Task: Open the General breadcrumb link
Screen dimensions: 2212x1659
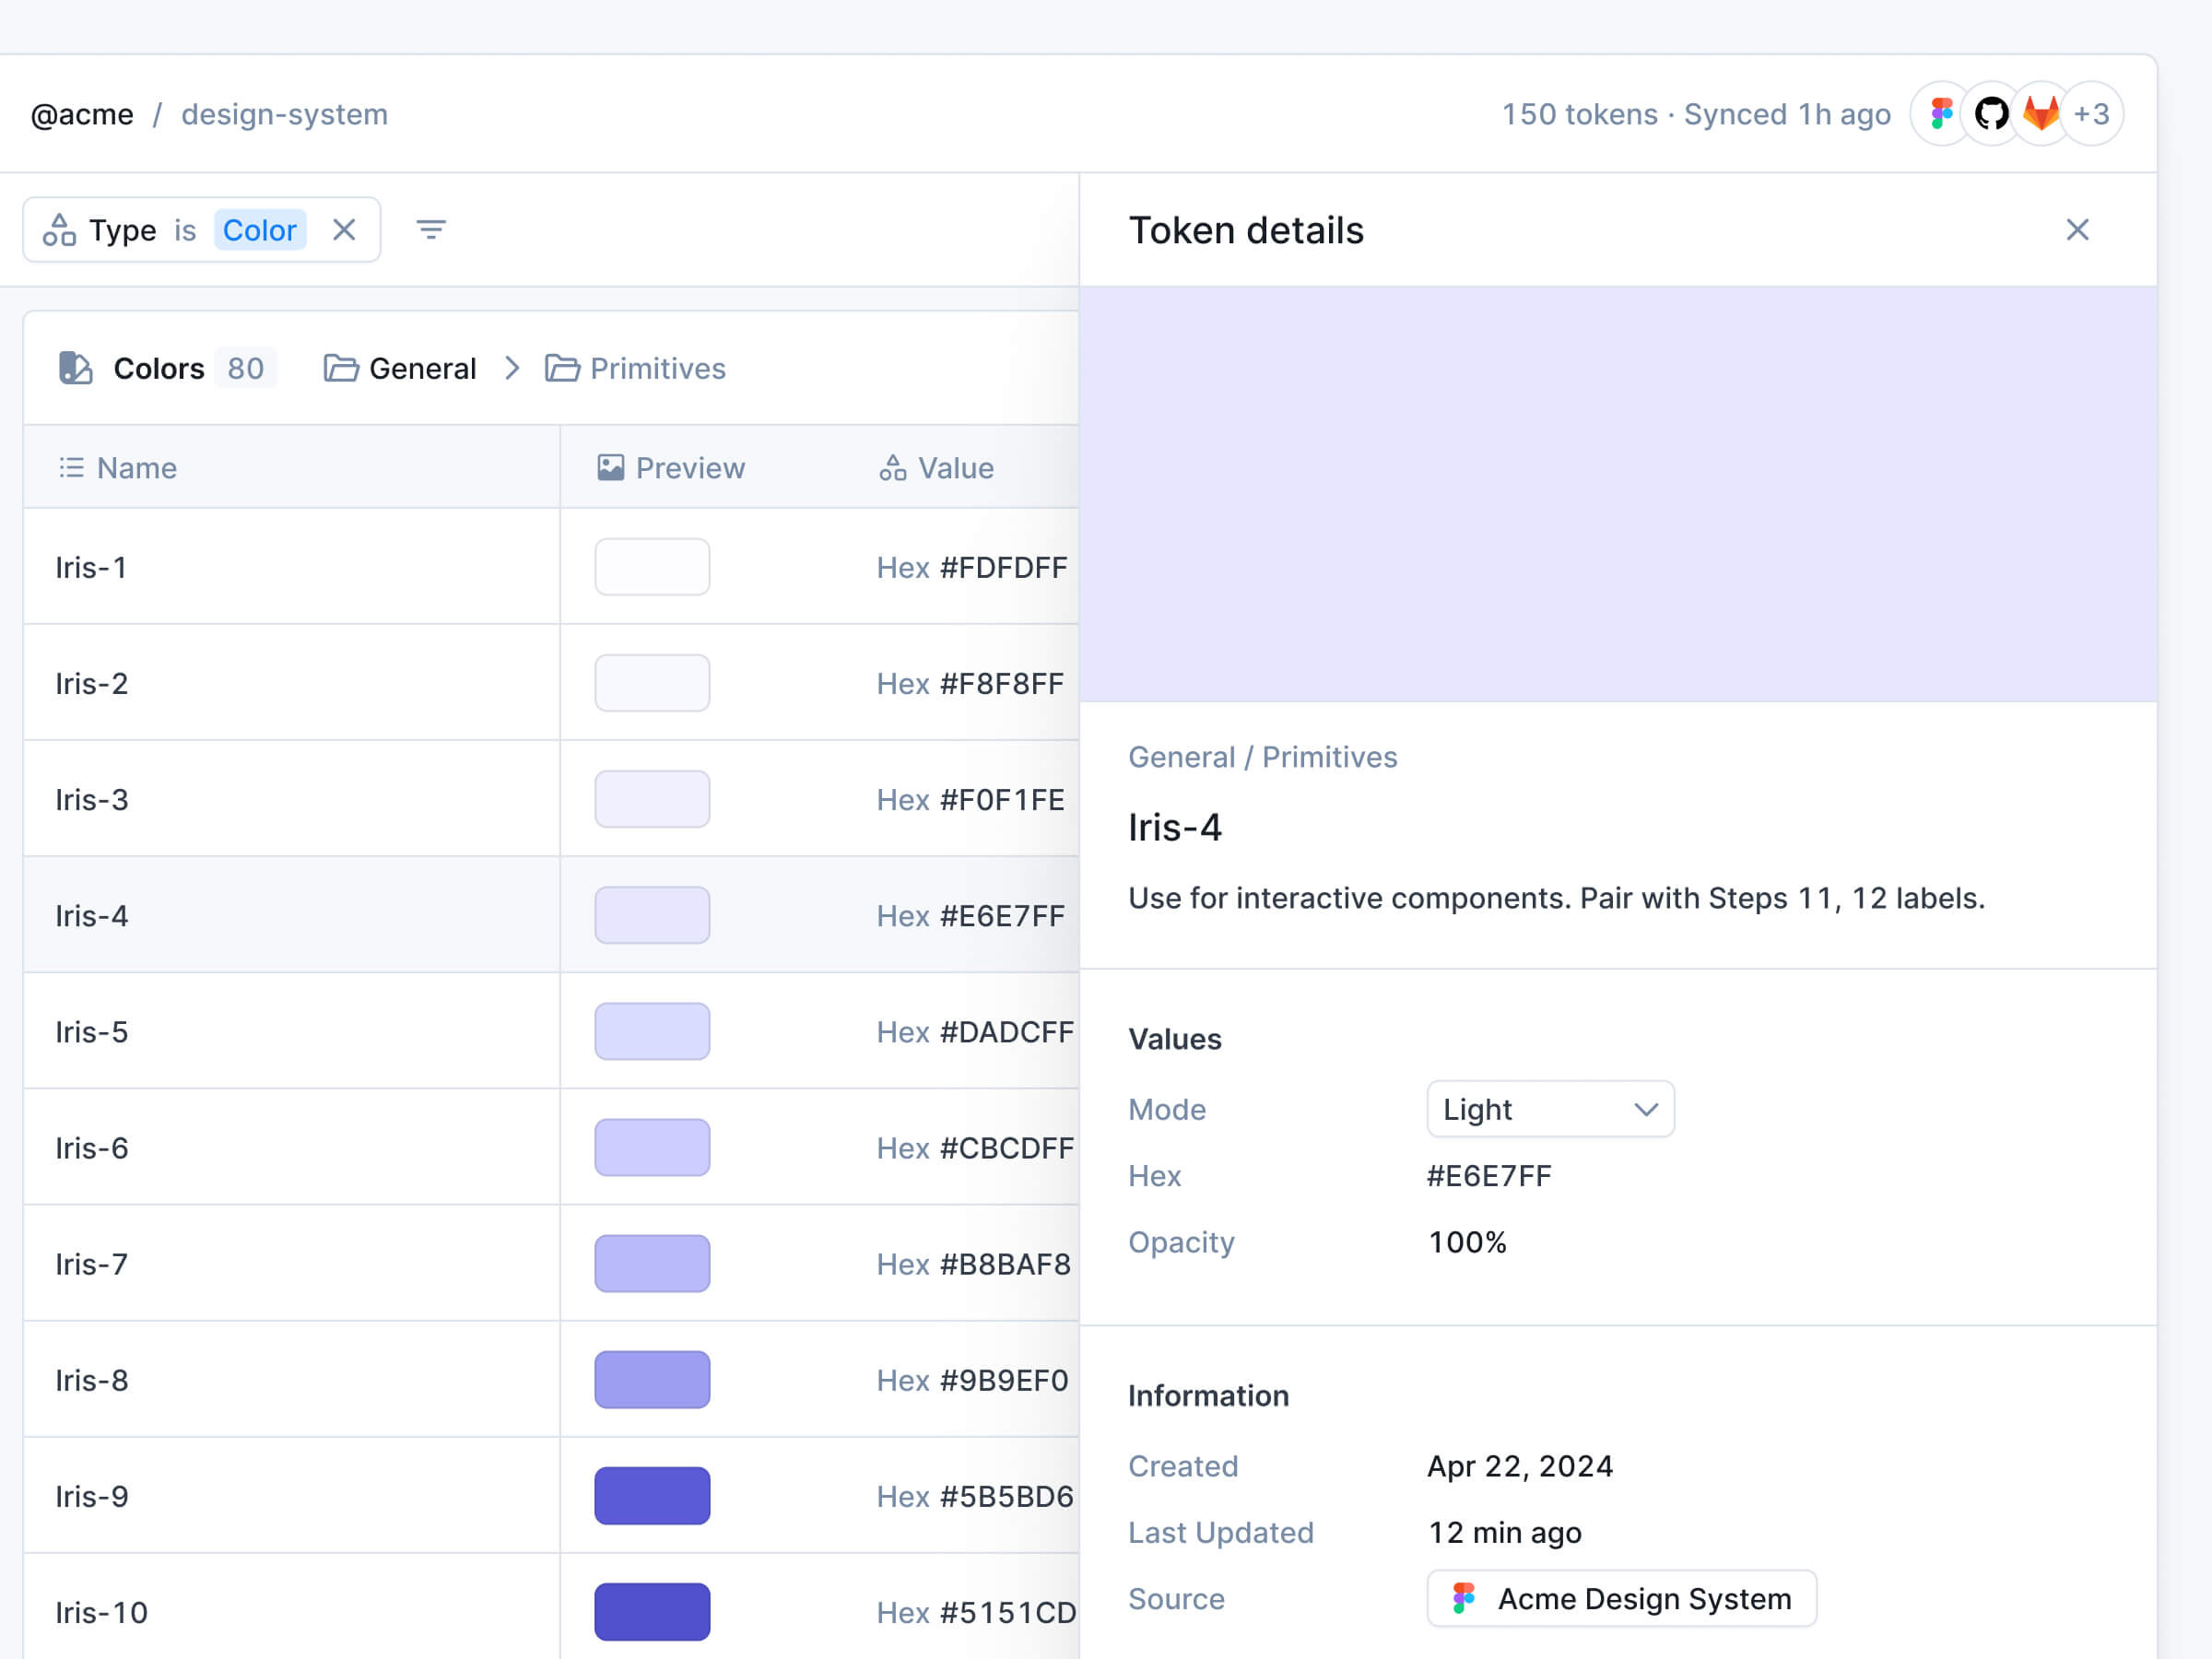Action: (422, 368)
